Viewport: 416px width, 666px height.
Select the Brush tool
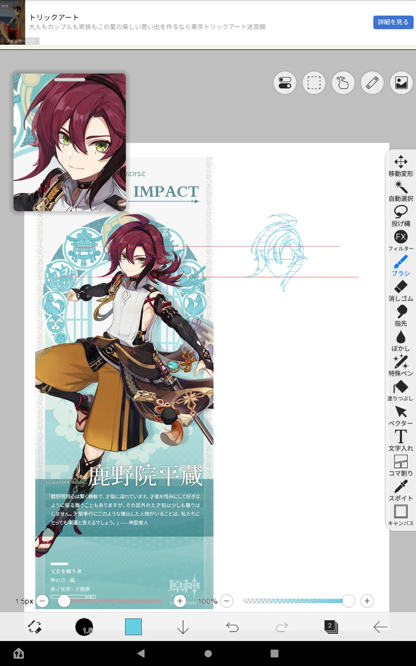[x=401, y=266]
